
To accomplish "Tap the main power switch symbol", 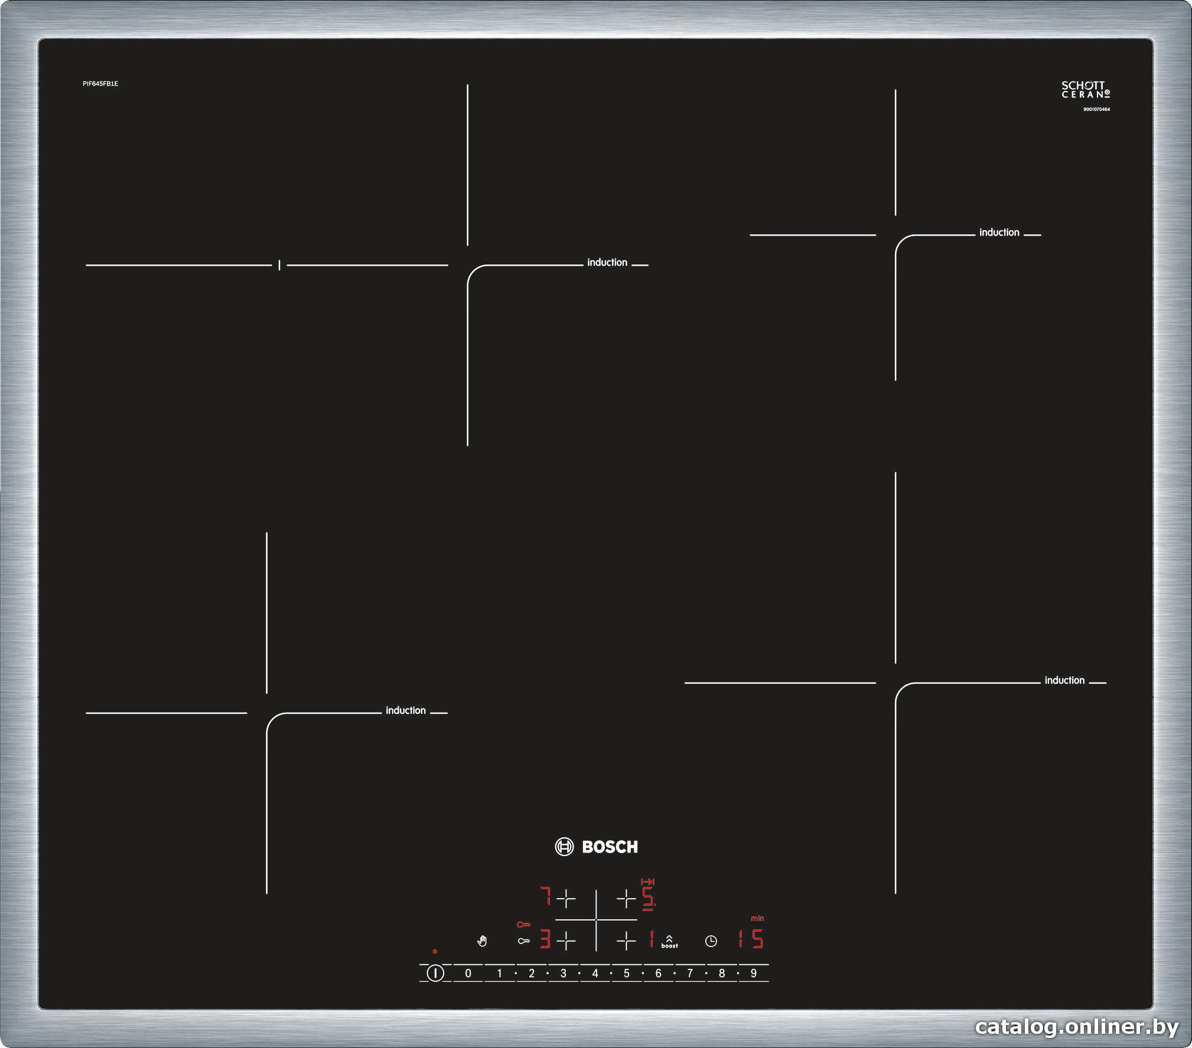I will [x=435, y=973].
